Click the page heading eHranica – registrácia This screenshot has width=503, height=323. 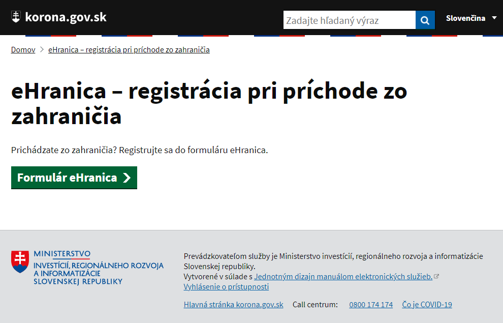pyautogui.click(x=209, y=103)
